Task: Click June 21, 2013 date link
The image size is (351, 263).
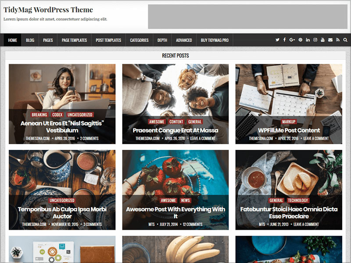Action: coord(279,224)
